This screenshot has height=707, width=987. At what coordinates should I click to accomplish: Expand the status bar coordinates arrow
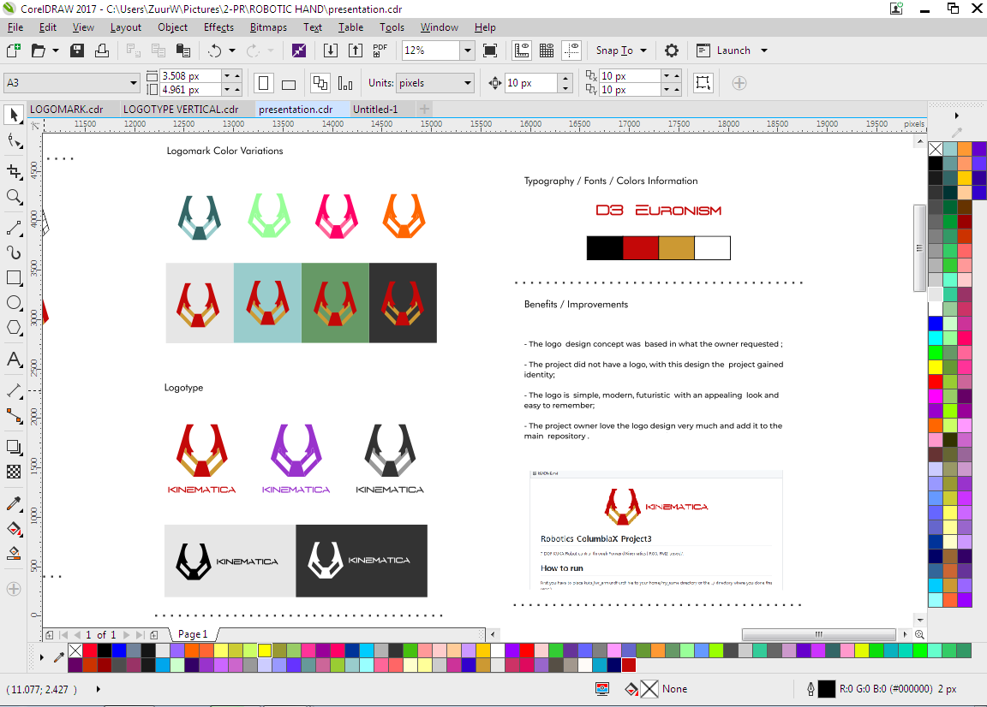click(99, 689)
